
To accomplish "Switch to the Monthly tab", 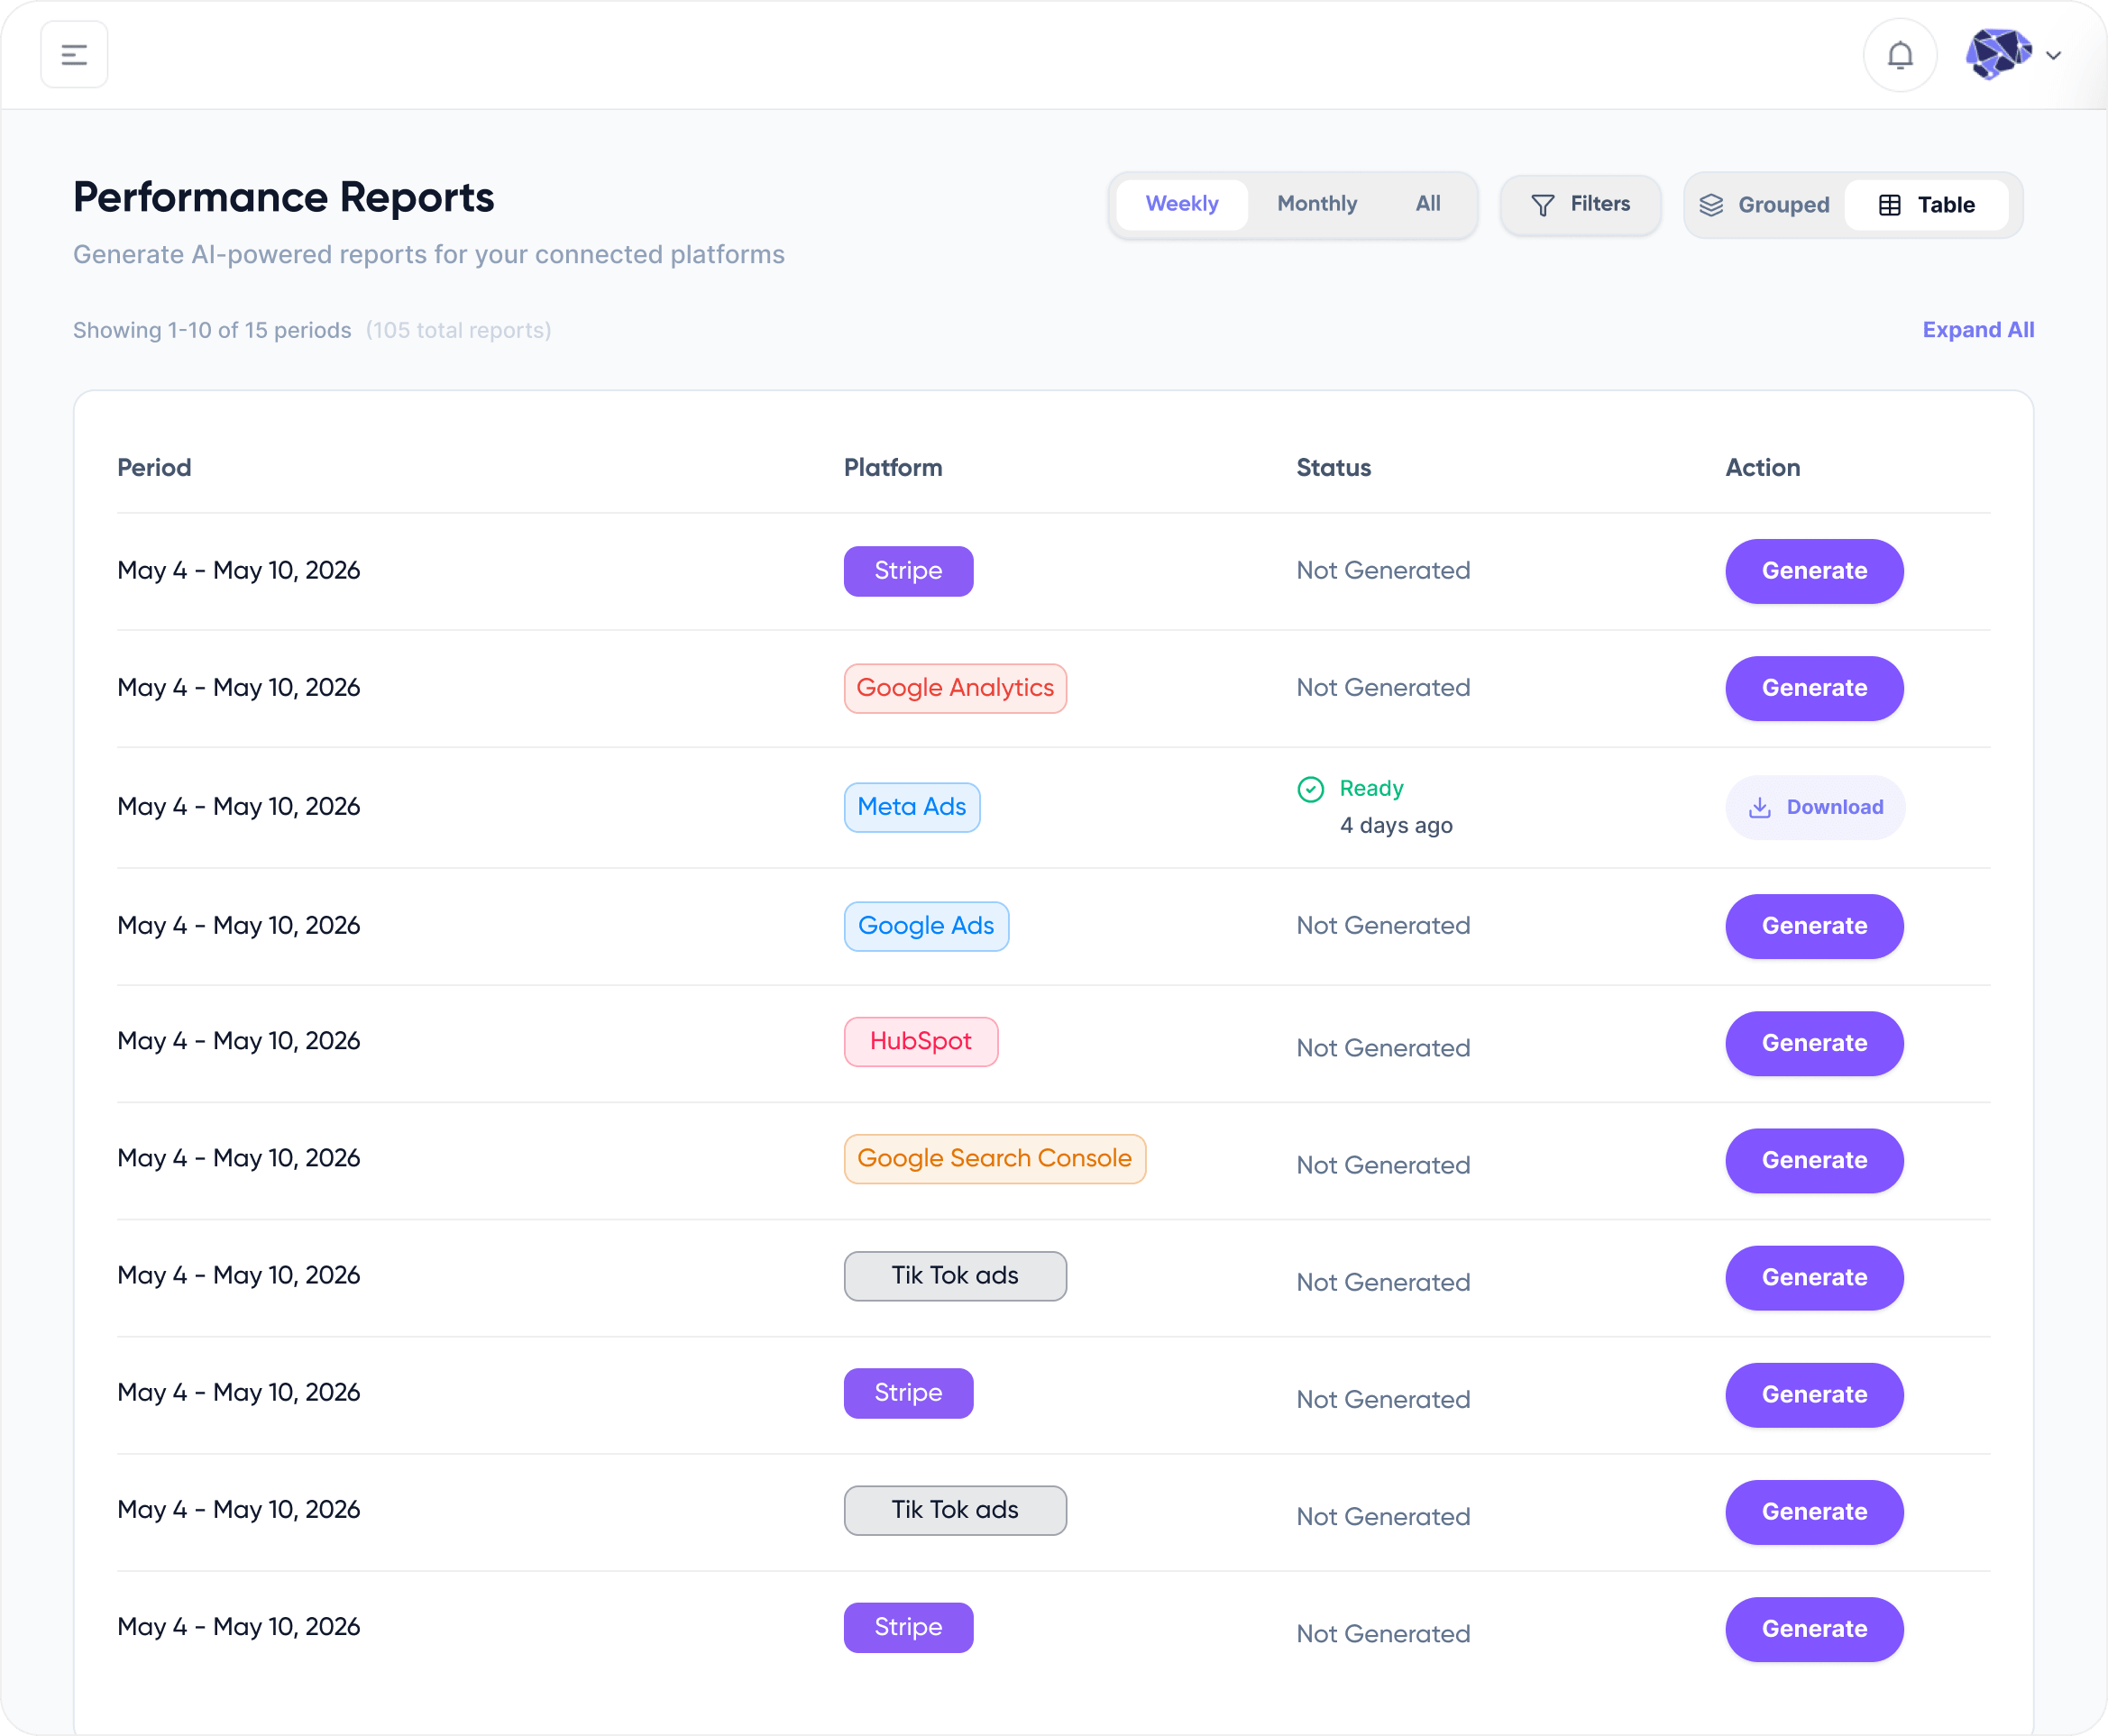I will point(1316,204).
